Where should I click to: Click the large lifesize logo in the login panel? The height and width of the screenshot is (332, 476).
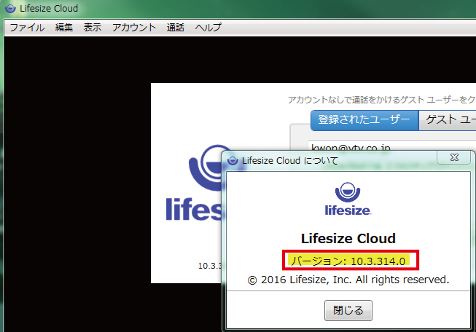[195, 183]
